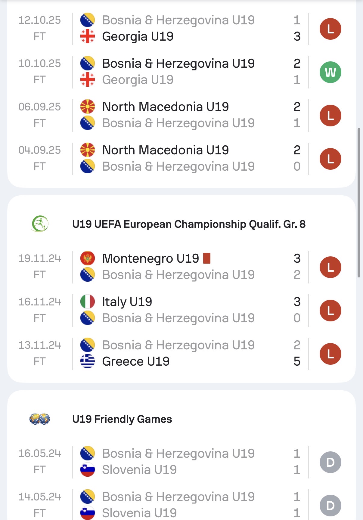Click the Montenegro red card indicator

pos(207,258)
